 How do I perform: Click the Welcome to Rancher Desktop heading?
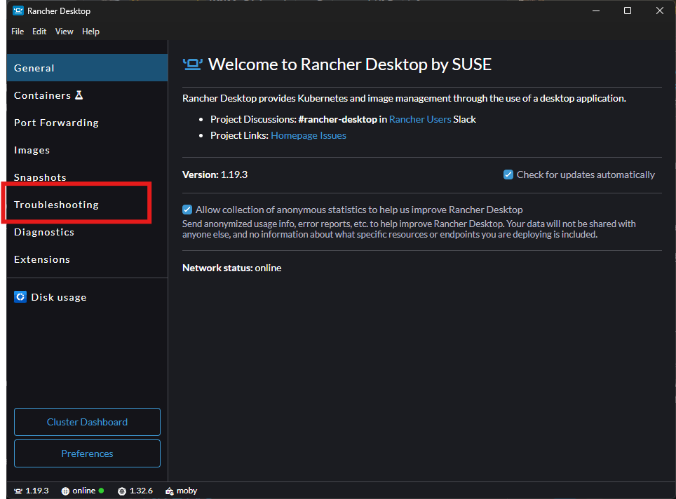pyautogui.click(x=350, y=64)
